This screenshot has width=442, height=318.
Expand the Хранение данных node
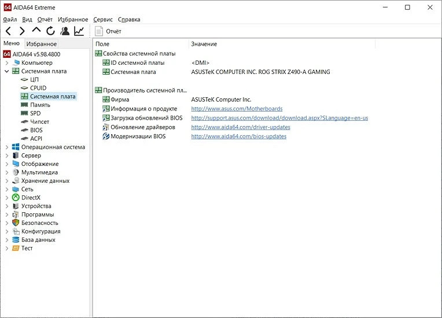click(6, 180)
